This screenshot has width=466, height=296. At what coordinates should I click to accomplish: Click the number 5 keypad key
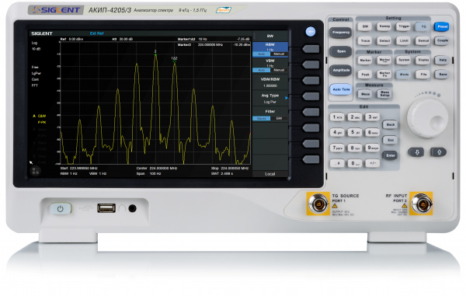coord(354,132)
